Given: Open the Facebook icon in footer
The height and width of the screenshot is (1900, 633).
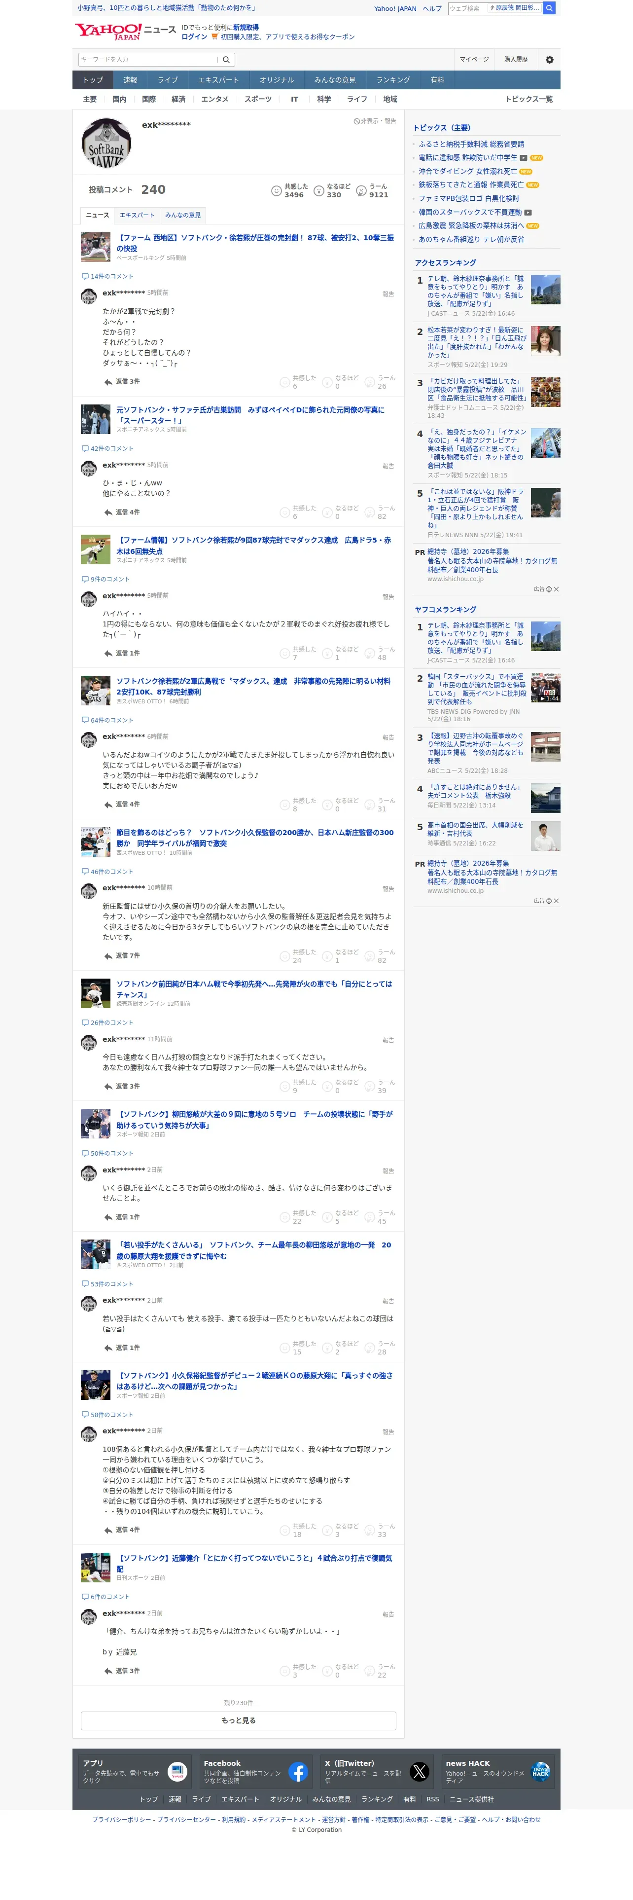Looking at the screenshot, I should point(298,1772).
